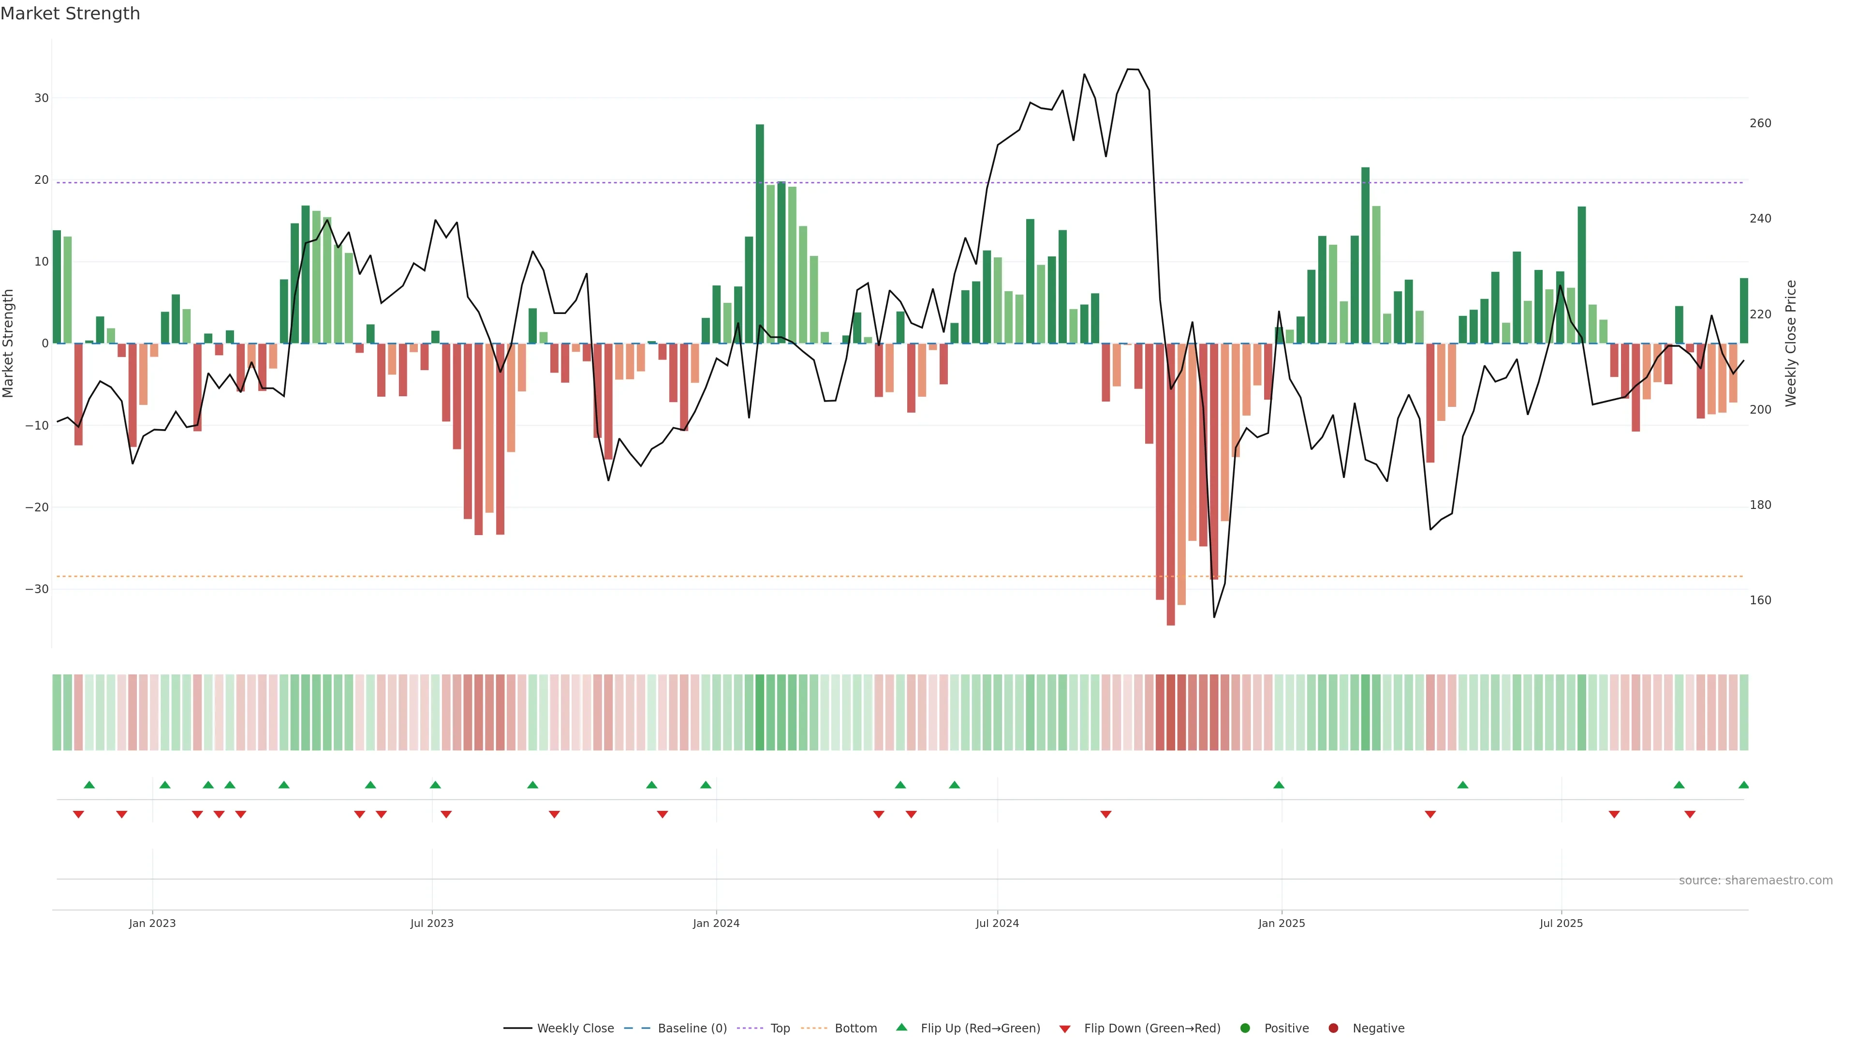Click the darkest red heatmap cell in the strip
1857x1045 pixels.
tap(1171, 712)
